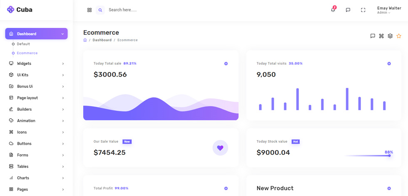Image resolution: width=408 pixels, height=196 pixels.
Task: Open the notification bell
Action: (333, 10)
